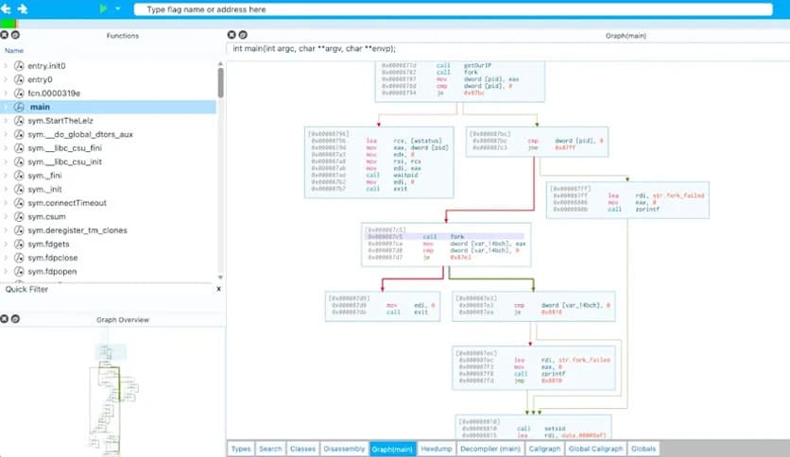Select the sym.csum function
The image size is (790, 457).
[47, 216]
